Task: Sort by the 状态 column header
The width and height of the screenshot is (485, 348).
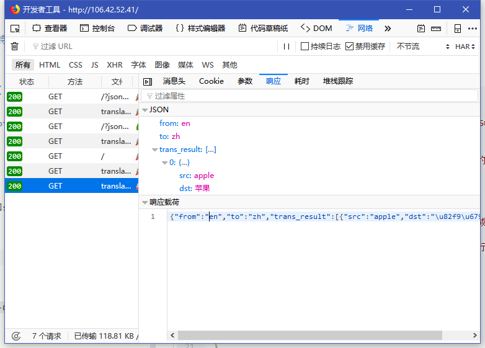Action: [x=27, y=82]
